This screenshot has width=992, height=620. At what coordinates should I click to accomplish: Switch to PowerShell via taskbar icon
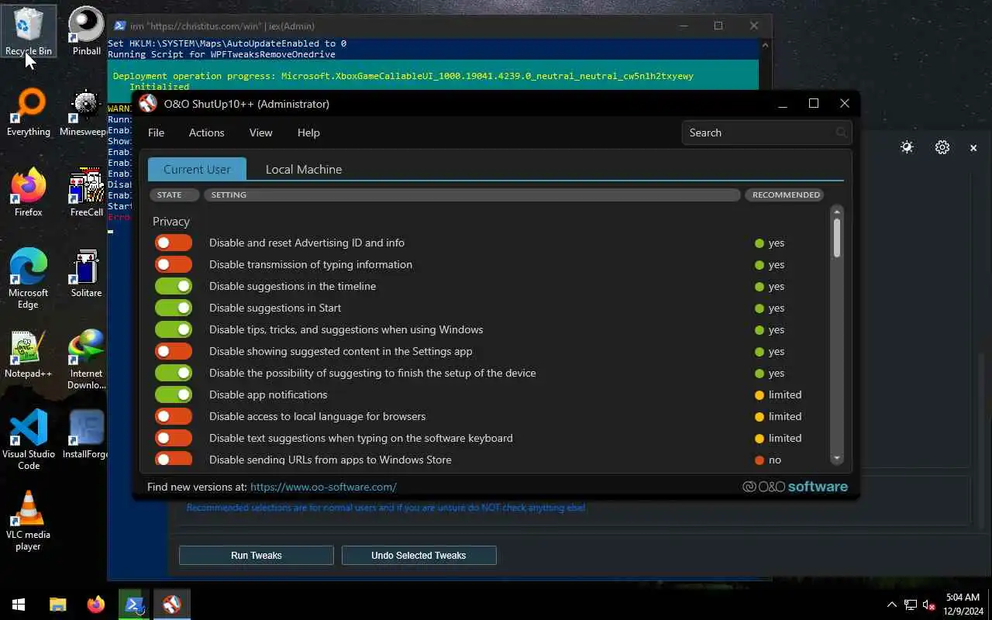pyautogui.click(x=134, y=604)
